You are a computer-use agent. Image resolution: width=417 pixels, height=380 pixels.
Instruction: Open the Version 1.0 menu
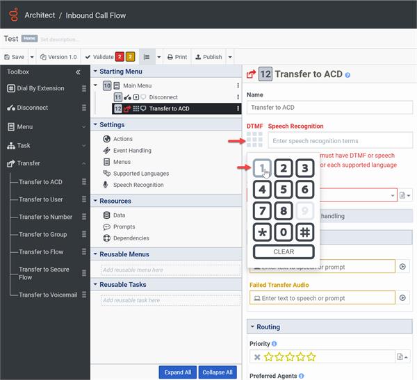[58, 57]
